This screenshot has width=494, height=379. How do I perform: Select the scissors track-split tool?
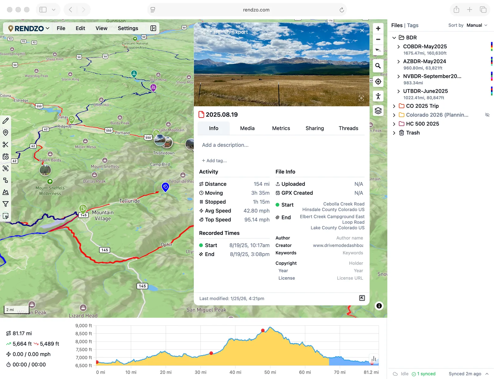pyautogui.click(x=6, y=144)
